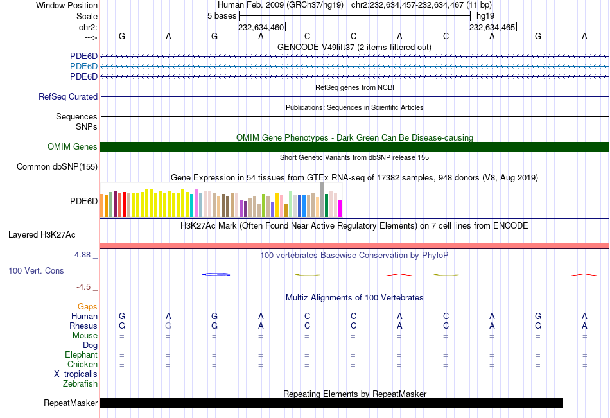Image resolution: width=610 pixels, height=418 pixels.
Task: Click the Elephant species label
Action: 82,354
